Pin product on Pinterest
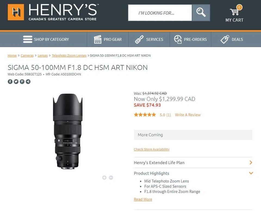This screenshot has height=215, width=261. (22, 81)
